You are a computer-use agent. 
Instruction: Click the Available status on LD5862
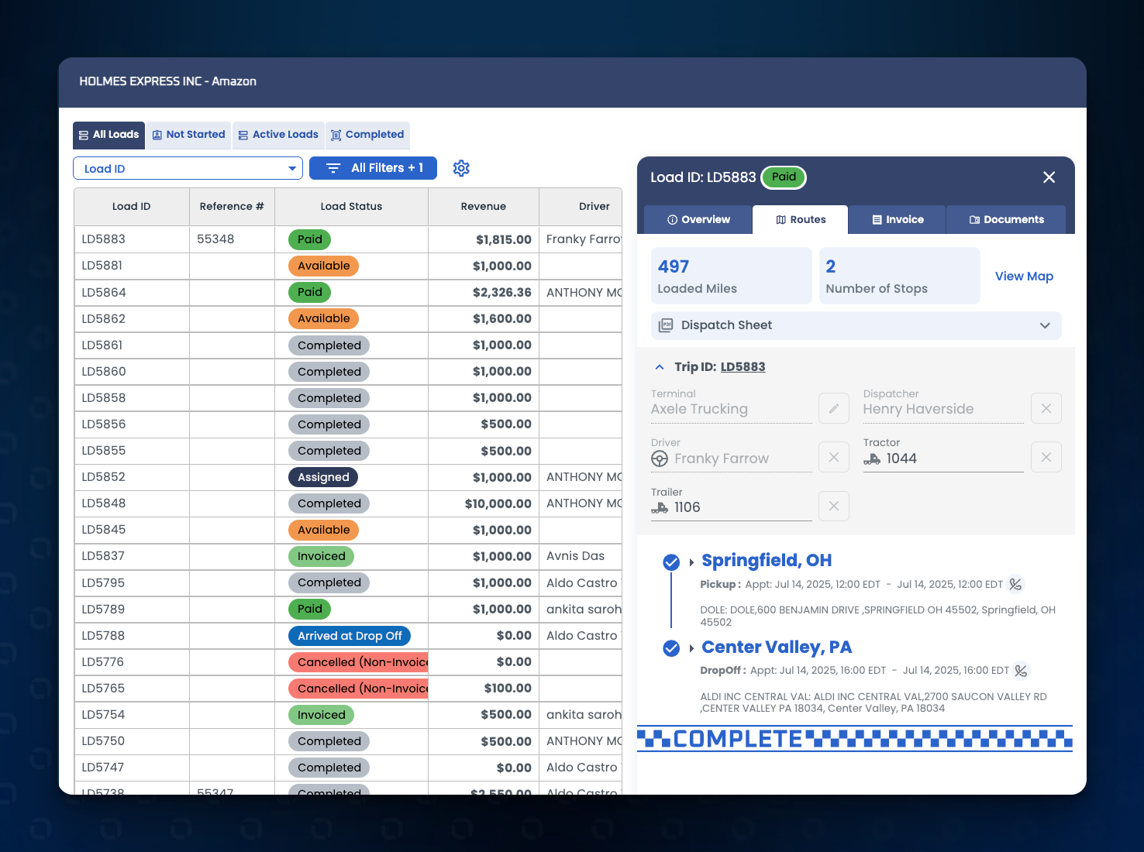pos(323,318)
